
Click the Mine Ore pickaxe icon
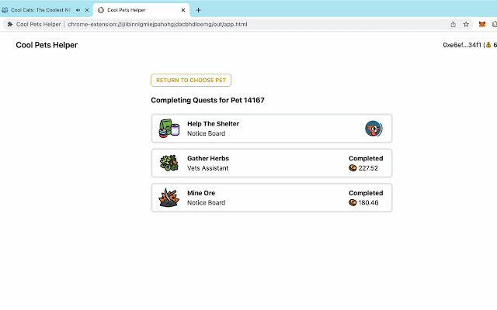pyautogui.click(x=169, y=198)
